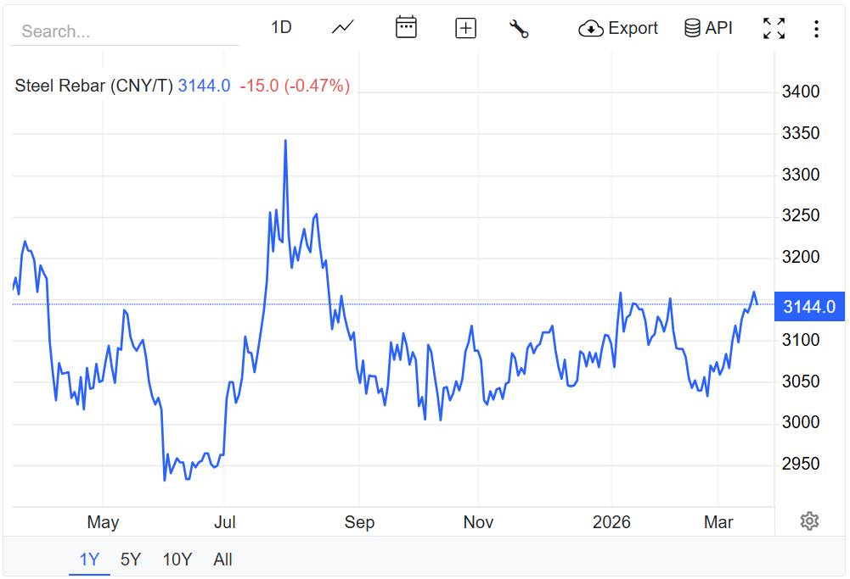Open chart settings gear icon

click(x=809, y=521)
